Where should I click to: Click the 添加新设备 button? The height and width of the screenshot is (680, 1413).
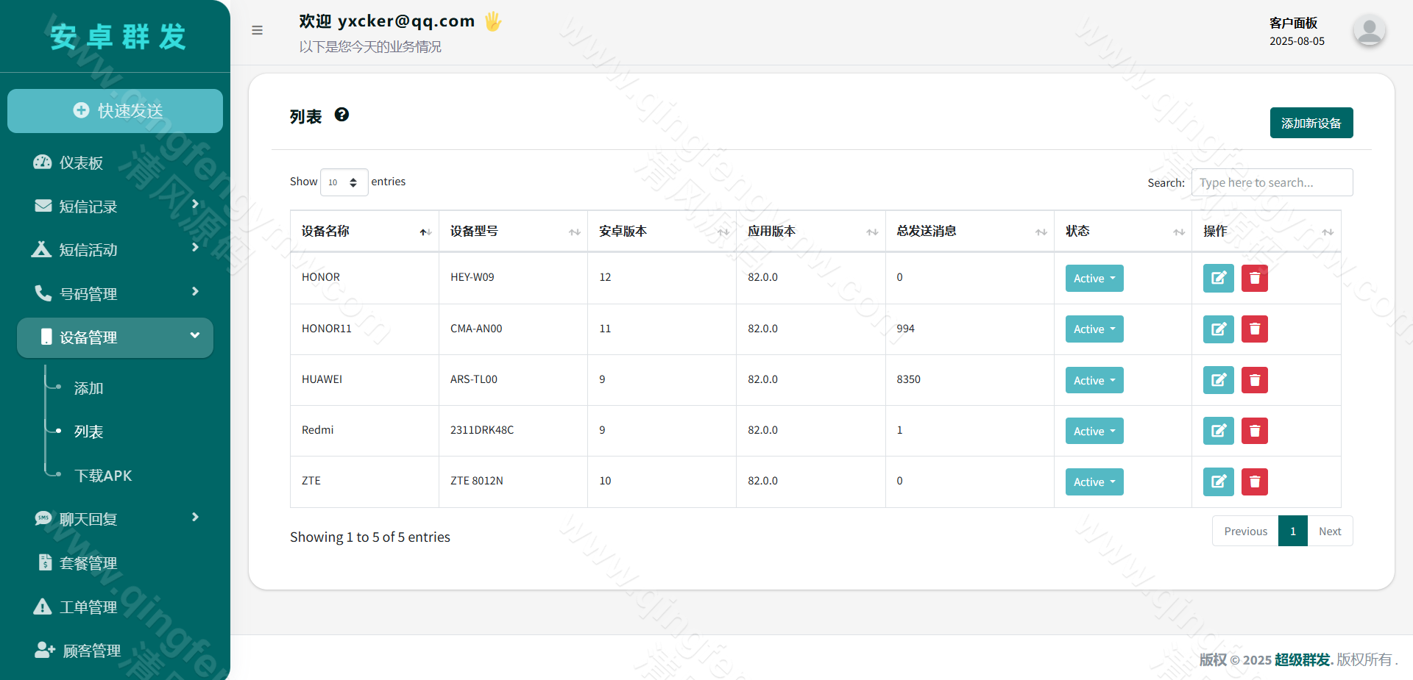1311,123
